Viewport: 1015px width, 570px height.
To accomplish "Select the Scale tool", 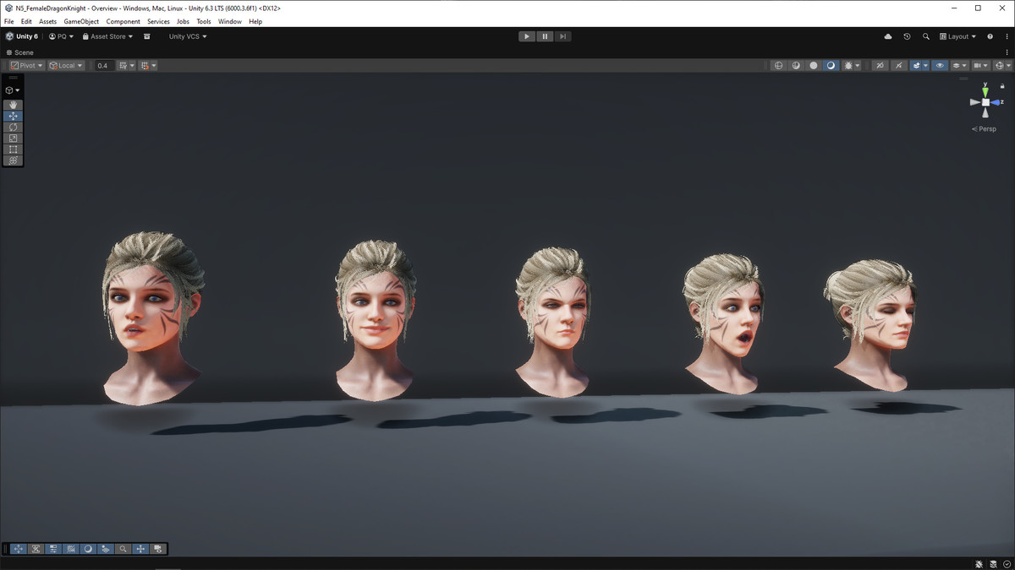I will click(13, 138).
